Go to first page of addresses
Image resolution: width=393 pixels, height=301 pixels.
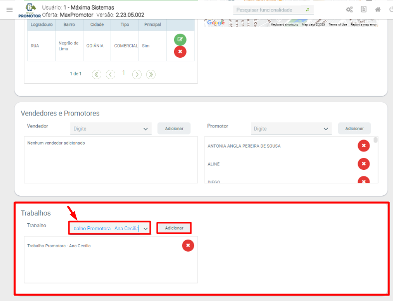[96, 74]
